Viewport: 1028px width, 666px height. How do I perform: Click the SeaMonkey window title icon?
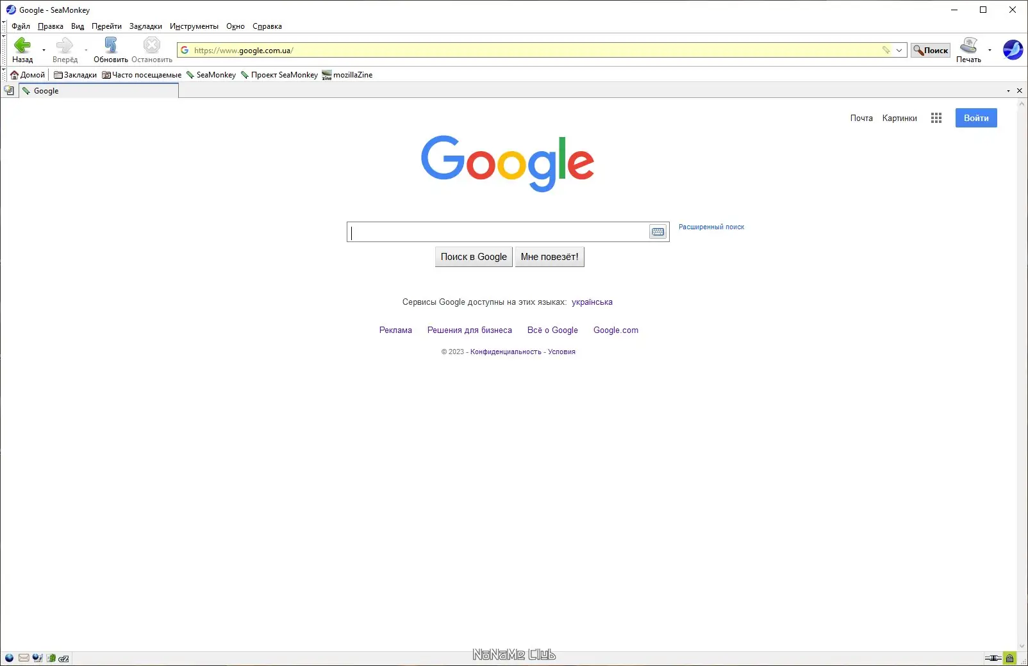10,10
